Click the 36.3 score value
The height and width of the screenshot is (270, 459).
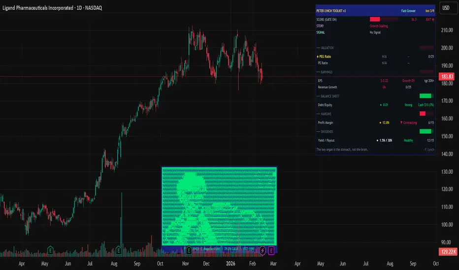coord(414,20)
